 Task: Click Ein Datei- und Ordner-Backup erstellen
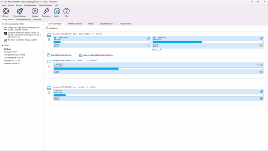(x=22, y=40)
